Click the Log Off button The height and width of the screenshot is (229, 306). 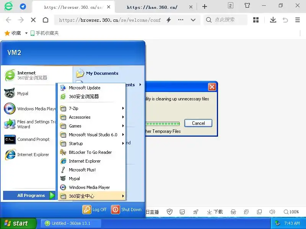94,210
